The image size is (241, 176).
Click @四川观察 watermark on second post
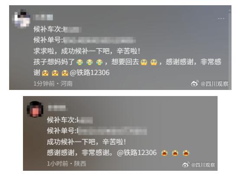tap(203, 165)
